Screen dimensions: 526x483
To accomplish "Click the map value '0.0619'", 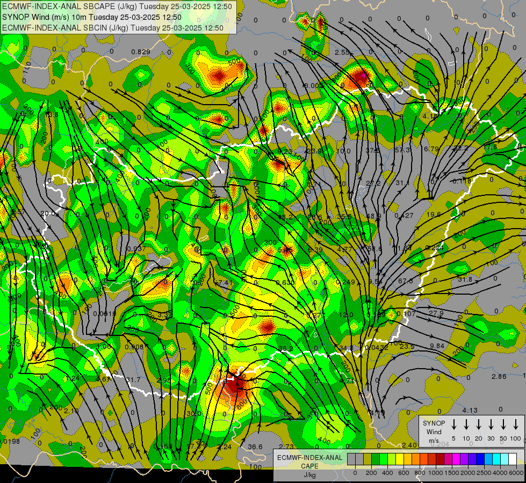I will (x=105, y=314).
